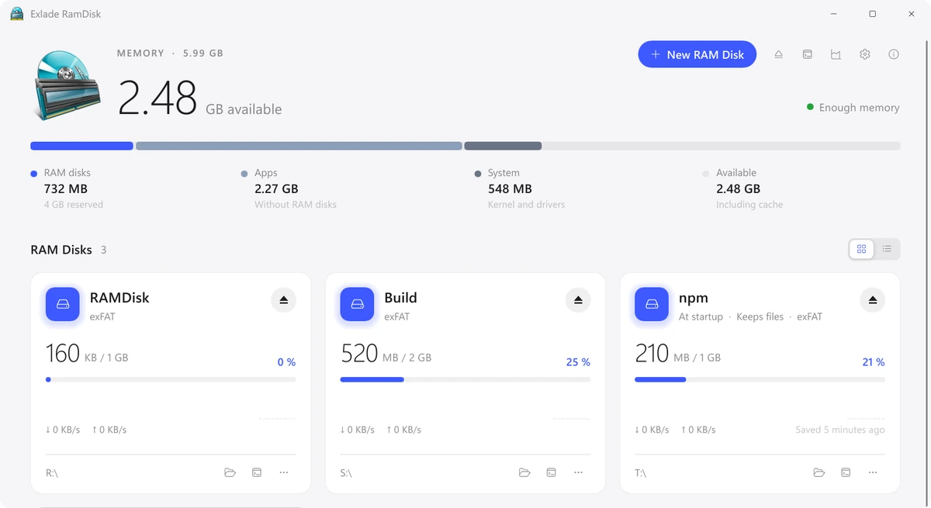Click the S:\ drive letter label
Viewport: 931px width, 508px height.
point(346,472)
